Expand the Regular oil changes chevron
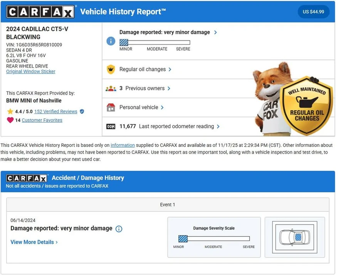The width and height of the screenshot is (338, 278). tap(170, 70)
